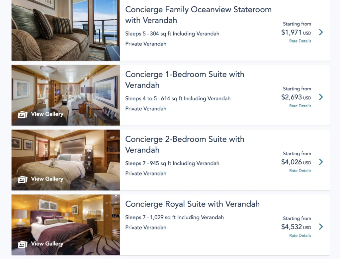This screenshot has width=340, height=259.
Task: Click View Gallery text on Royal Suite
Action: coord(47,244)
